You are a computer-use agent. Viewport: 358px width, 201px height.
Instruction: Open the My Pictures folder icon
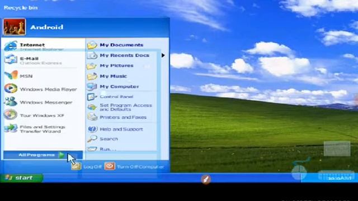point(92,66)
